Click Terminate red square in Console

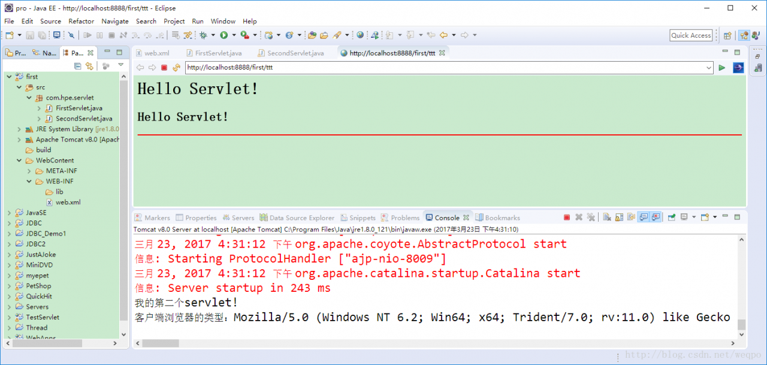(x=567, y=218)
